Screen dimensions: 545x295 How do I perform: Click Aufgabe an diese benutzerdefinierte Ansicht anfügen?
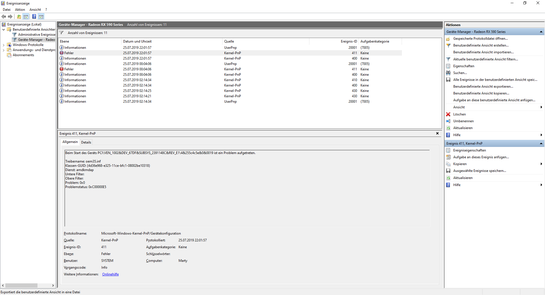click(494, 100)
